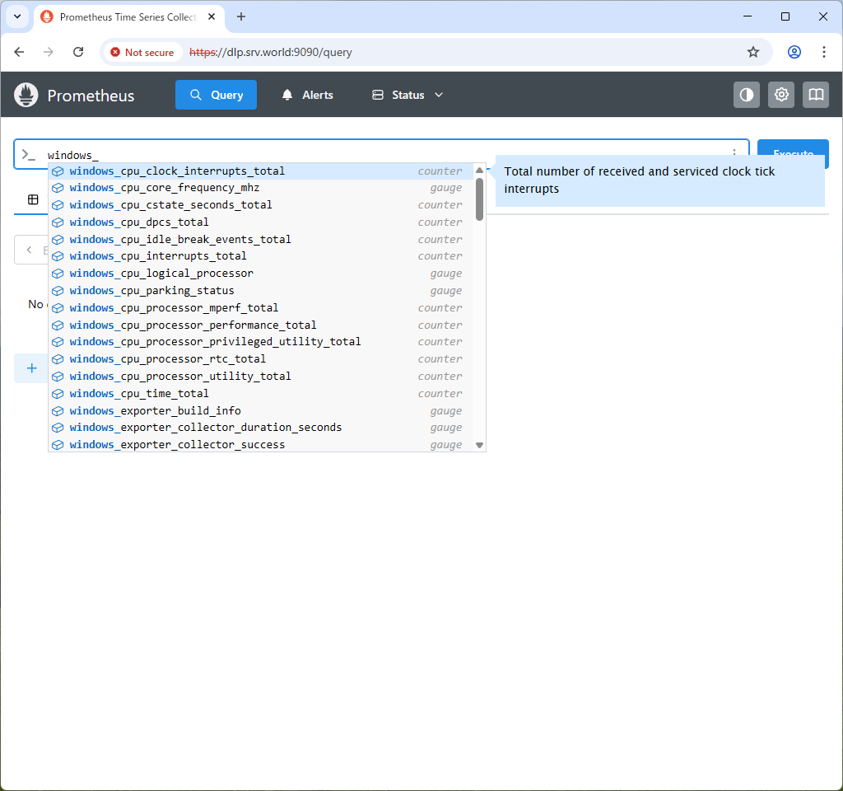Screen dimensions: 843x791
Task: Click autocomplete scrollbar up arrow
Action: coord(480,170)
